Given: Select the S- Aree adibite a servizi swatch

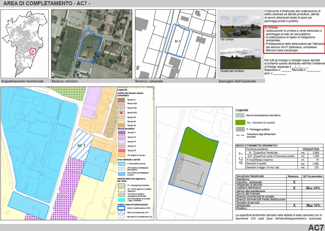Looking at the screenshot, I should (121, 164).
